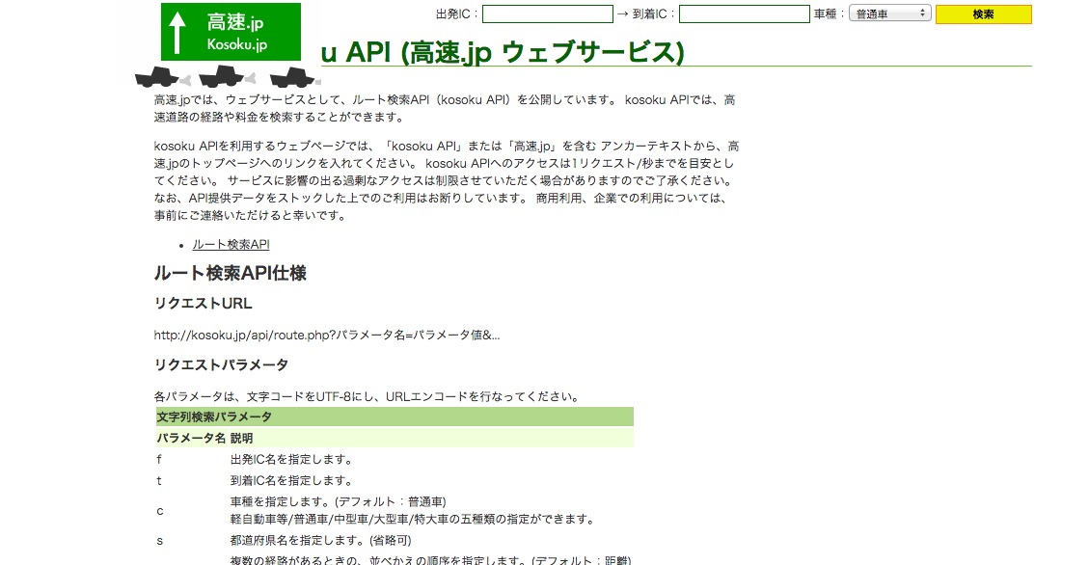This screenshot has height=565, width=1089.
Task: Click the parameter name 'f' cell
Action: pyautogui.click(x=159, y=460)
